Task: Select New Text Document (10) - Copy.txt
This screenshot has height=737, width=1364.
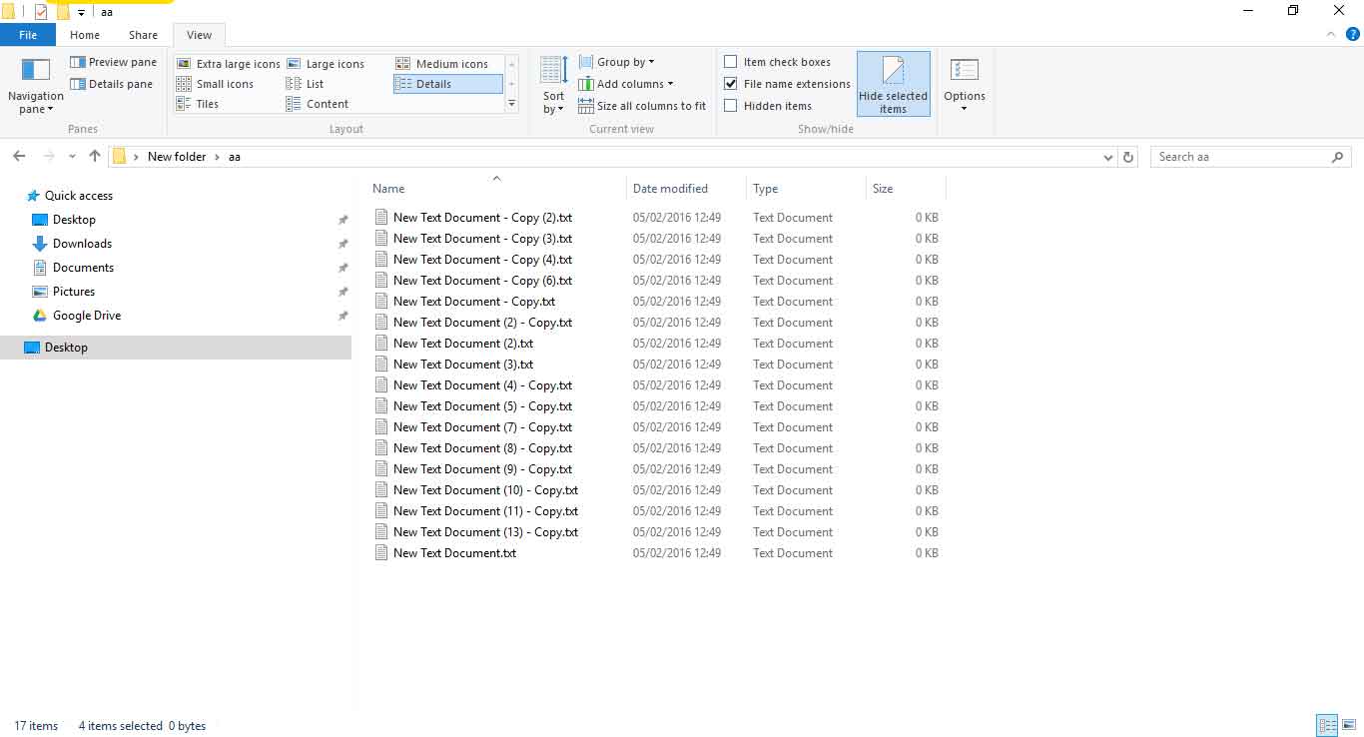Action: click(x=485, y=490)
